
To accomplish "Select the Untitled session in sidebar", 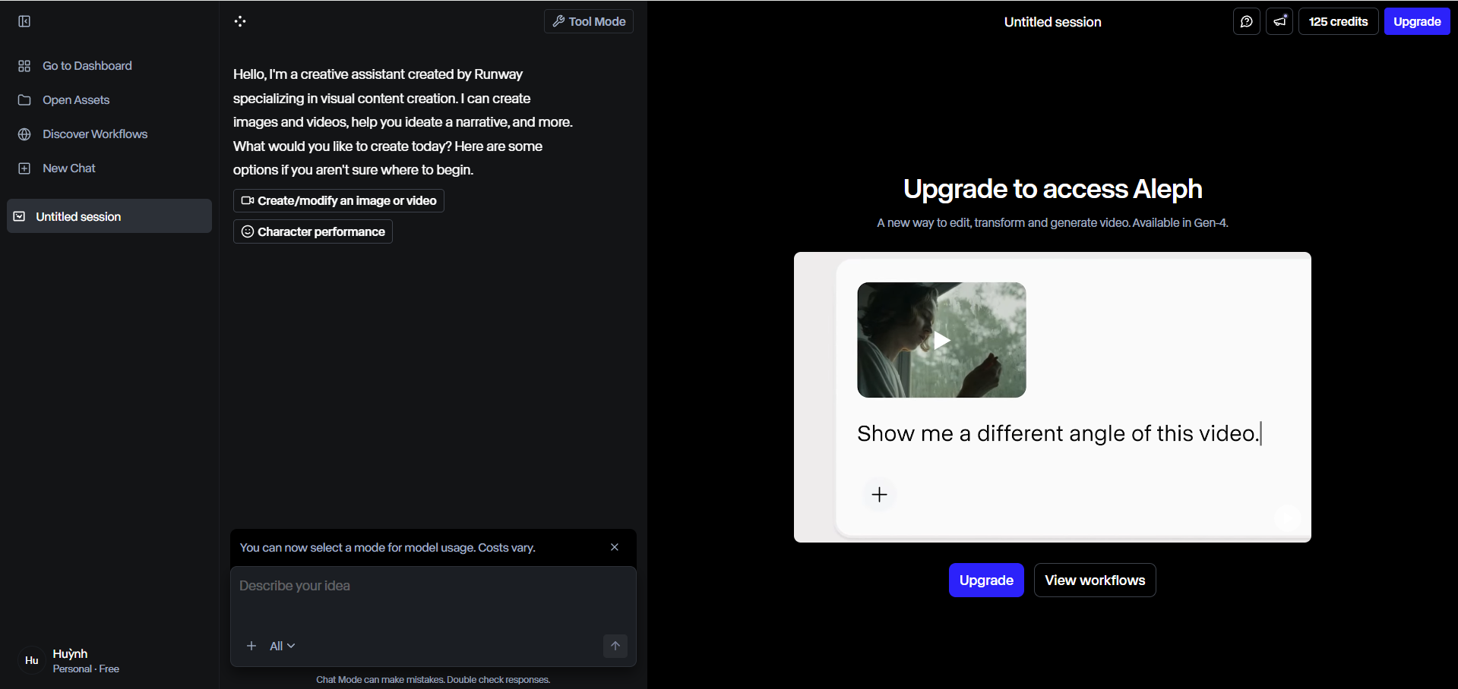I will (x=109, y=216).
